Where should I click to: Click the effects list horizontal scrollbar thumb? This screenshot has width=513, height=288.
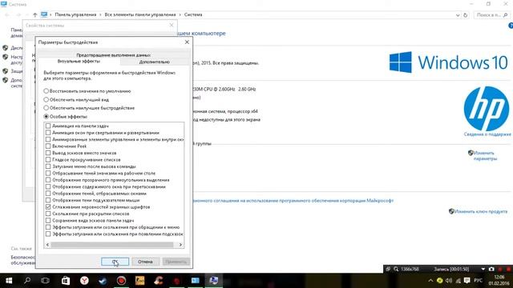click(112, 245)
